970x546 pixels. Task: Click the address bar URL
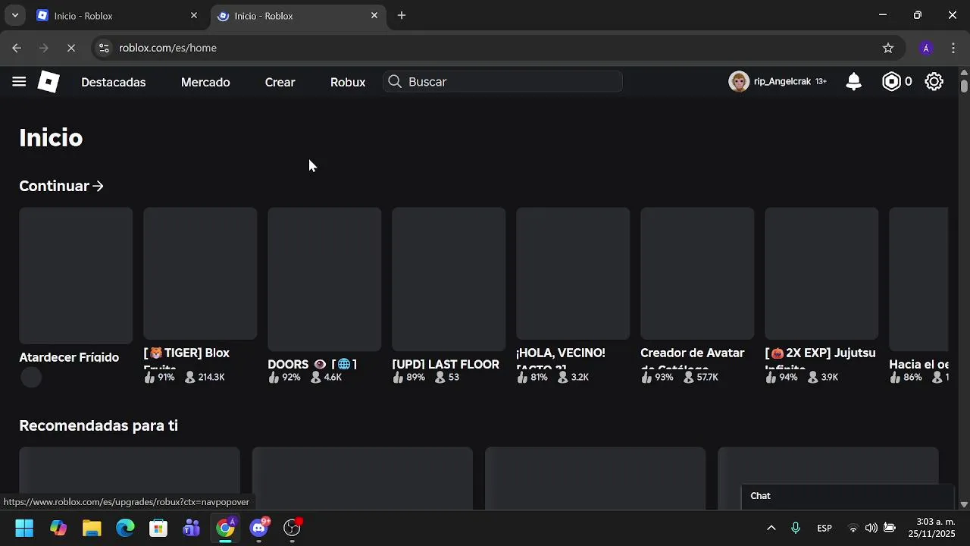pyautogui.click(x=167, y=48)
